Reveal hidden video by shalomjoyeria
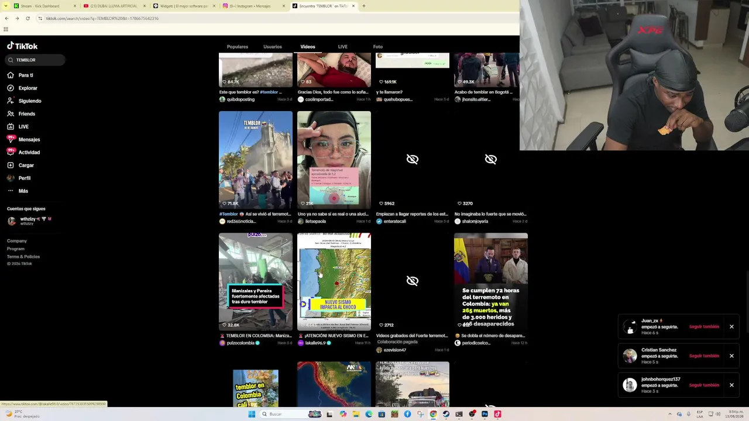The height and width of the screenshot is (421, 749). pos(491,159)
